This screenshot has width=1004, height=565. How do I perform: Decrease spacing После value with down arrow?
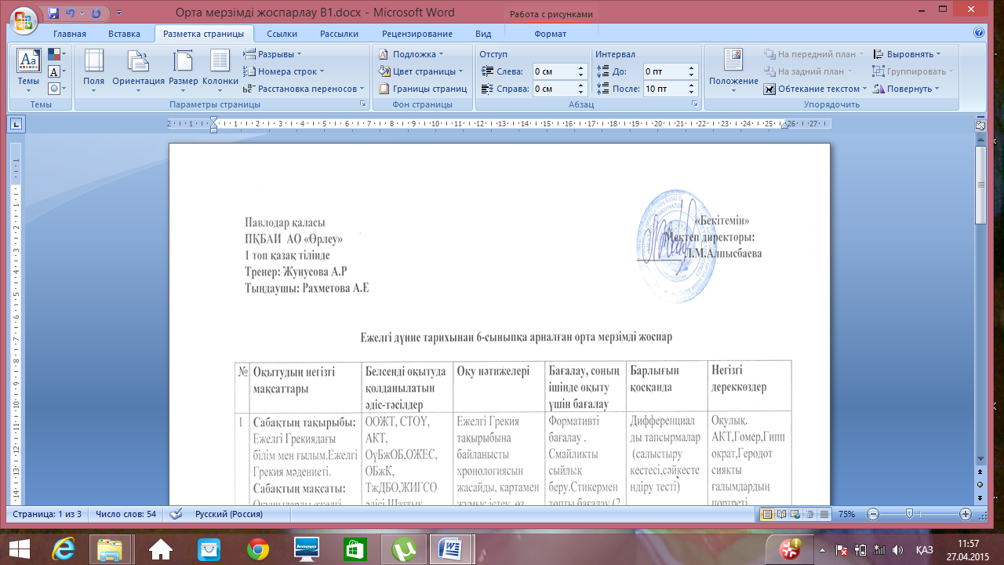point(692,92)
